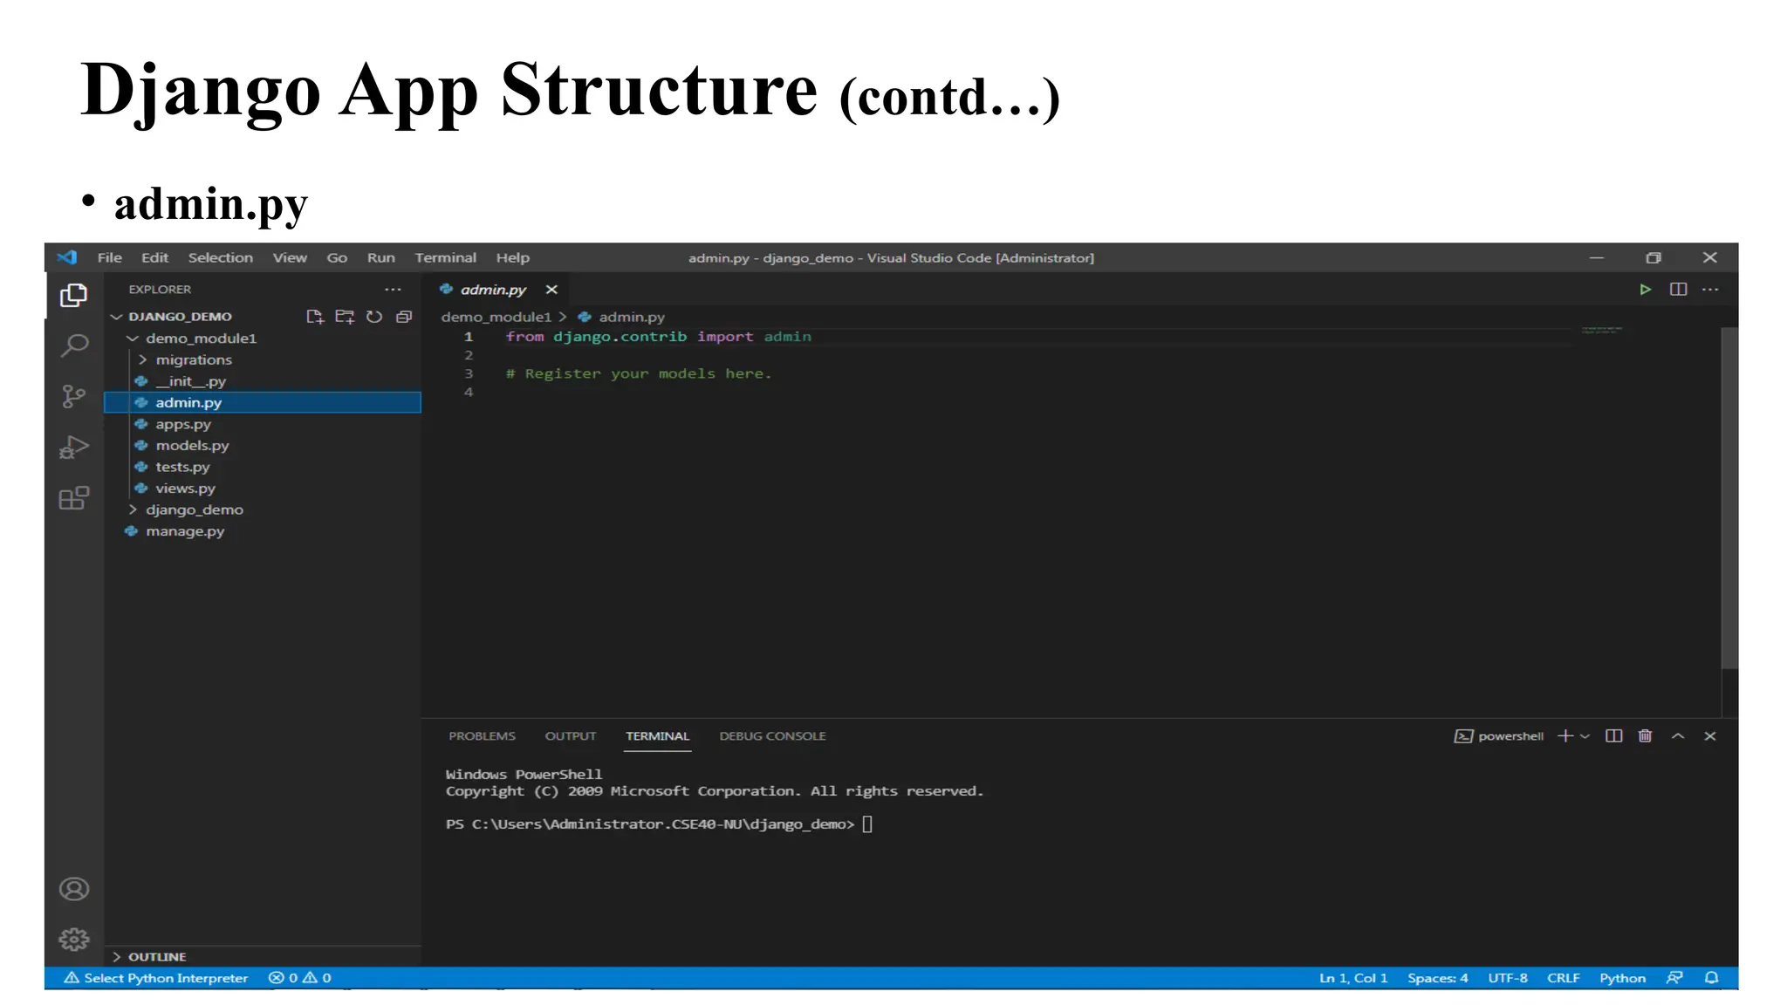
Task: Open __init__.py in the file tree
Action: point(190,381)
